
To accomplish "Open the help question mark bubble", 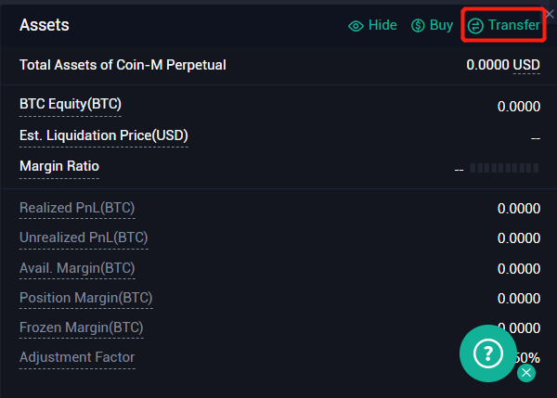I will pos(487,353).
